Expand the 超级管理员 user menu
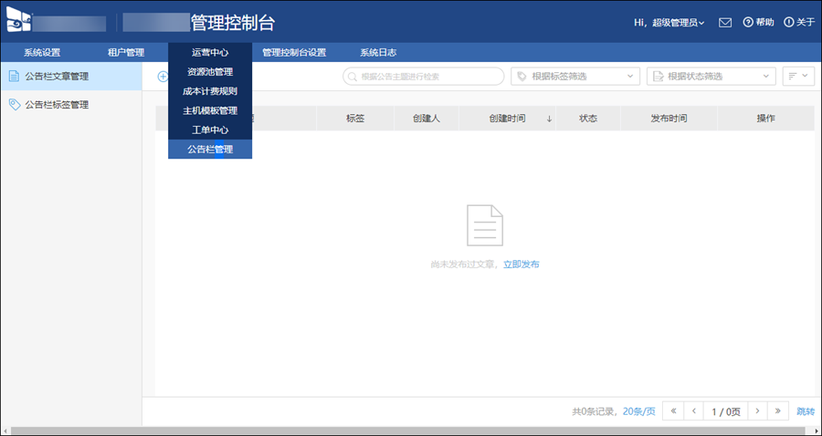Screen dimensions: 822x436 pyautogui.click(x=679, y=23)
